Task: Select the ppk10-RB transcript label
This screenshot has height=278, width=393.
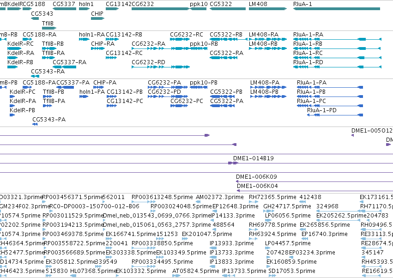Action: pyautogui.click(x=204, y=43)
